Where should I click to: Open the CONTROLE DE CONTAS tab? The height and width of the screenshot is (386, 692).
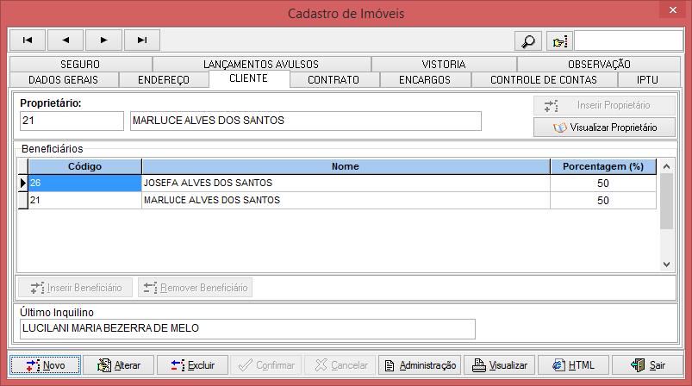point(543,80)
